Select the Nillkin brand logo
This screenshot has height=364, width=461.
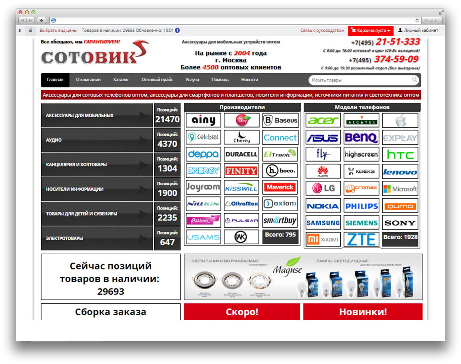[x=204, y=204]
